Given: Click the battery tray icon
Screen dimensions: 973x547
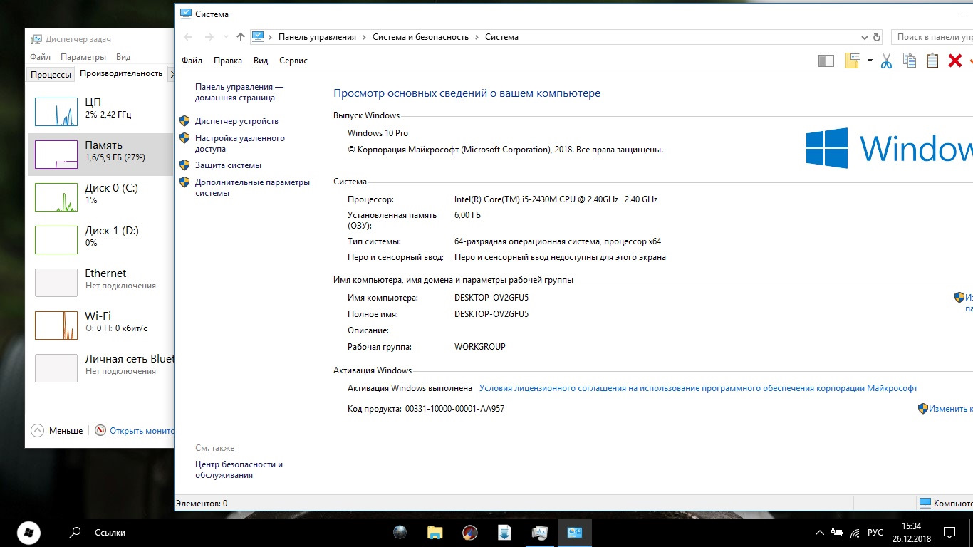Looking at the screenshot, I should (x=838, y=533).
